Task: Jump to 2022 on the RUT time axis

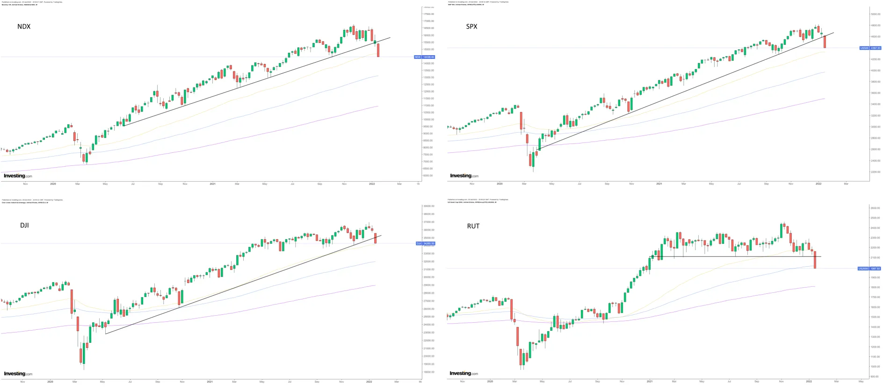Action: (809, 382)
